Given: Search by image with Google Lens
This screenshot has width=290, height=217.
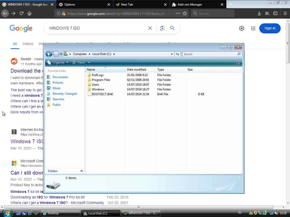Looking at the screenshot, I should (x=162, y=28).
